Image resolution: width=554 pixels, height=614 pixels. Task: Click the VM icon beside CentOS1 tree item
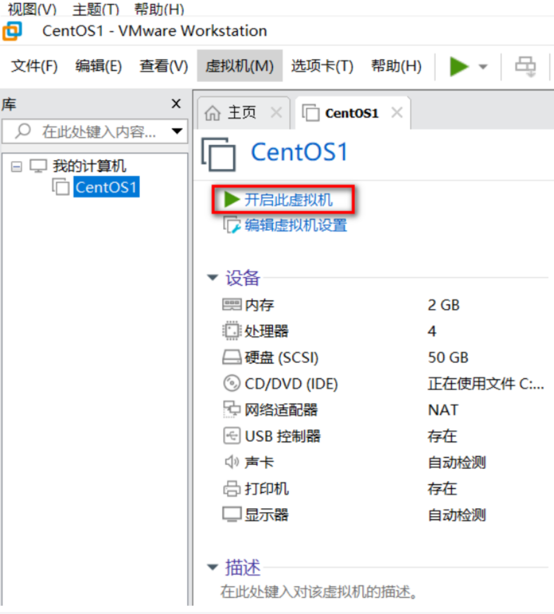point(61,187)
